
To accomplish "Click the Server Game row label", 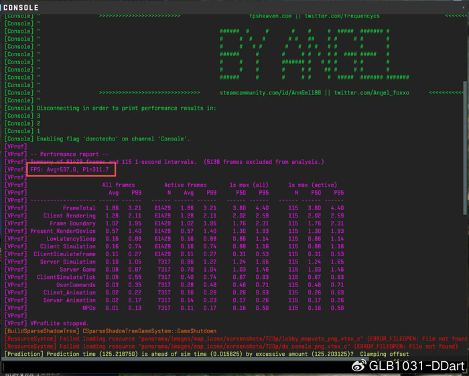I will click(78, 270).
